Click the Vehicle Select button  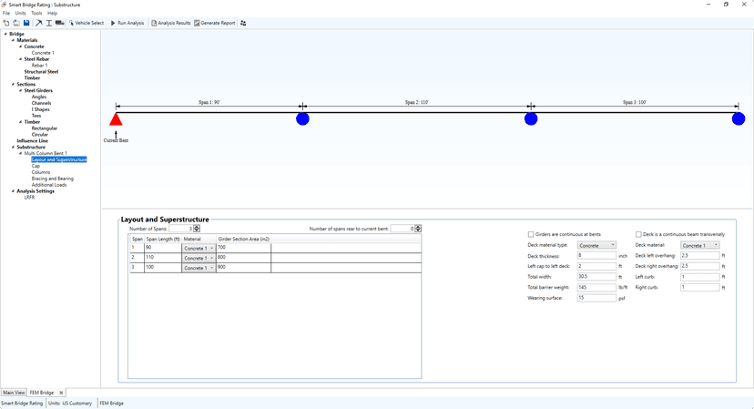click(87, 23)
